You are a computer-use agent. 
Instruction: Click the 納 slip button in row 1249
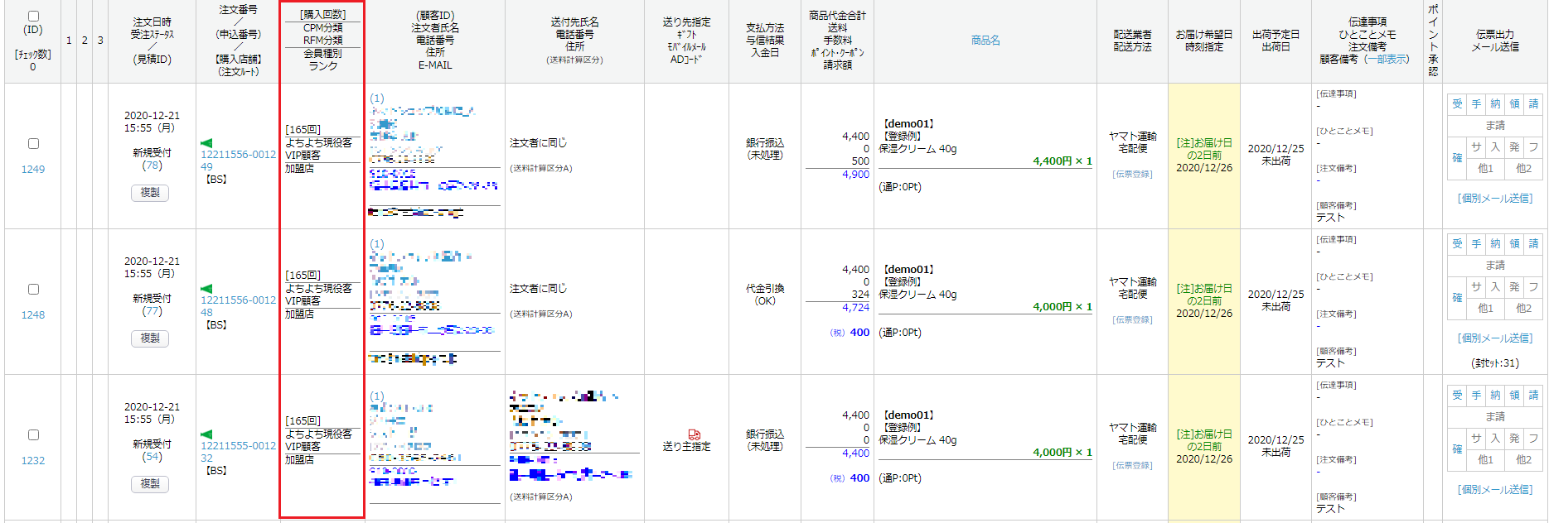pyautogui.click(x=1495, y=103)
